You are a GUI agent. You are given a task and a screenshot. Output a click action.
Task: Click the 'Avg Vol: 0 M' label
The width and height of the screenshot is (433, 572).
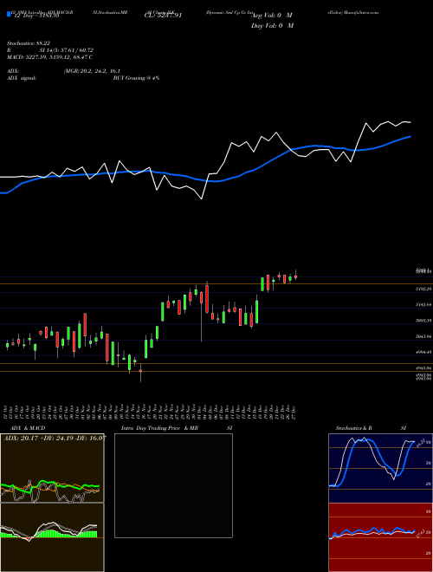[x=272, y=16]
